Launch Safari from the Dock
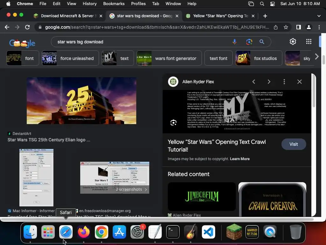Viewport: 326px width, 245px height. [66, 232]
